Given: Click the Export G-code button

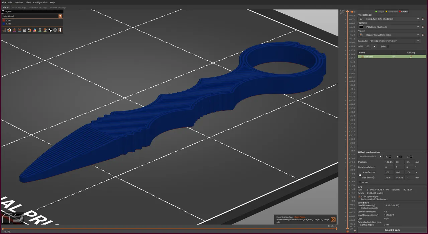Looking at the screenshot, I should (392, 230).
